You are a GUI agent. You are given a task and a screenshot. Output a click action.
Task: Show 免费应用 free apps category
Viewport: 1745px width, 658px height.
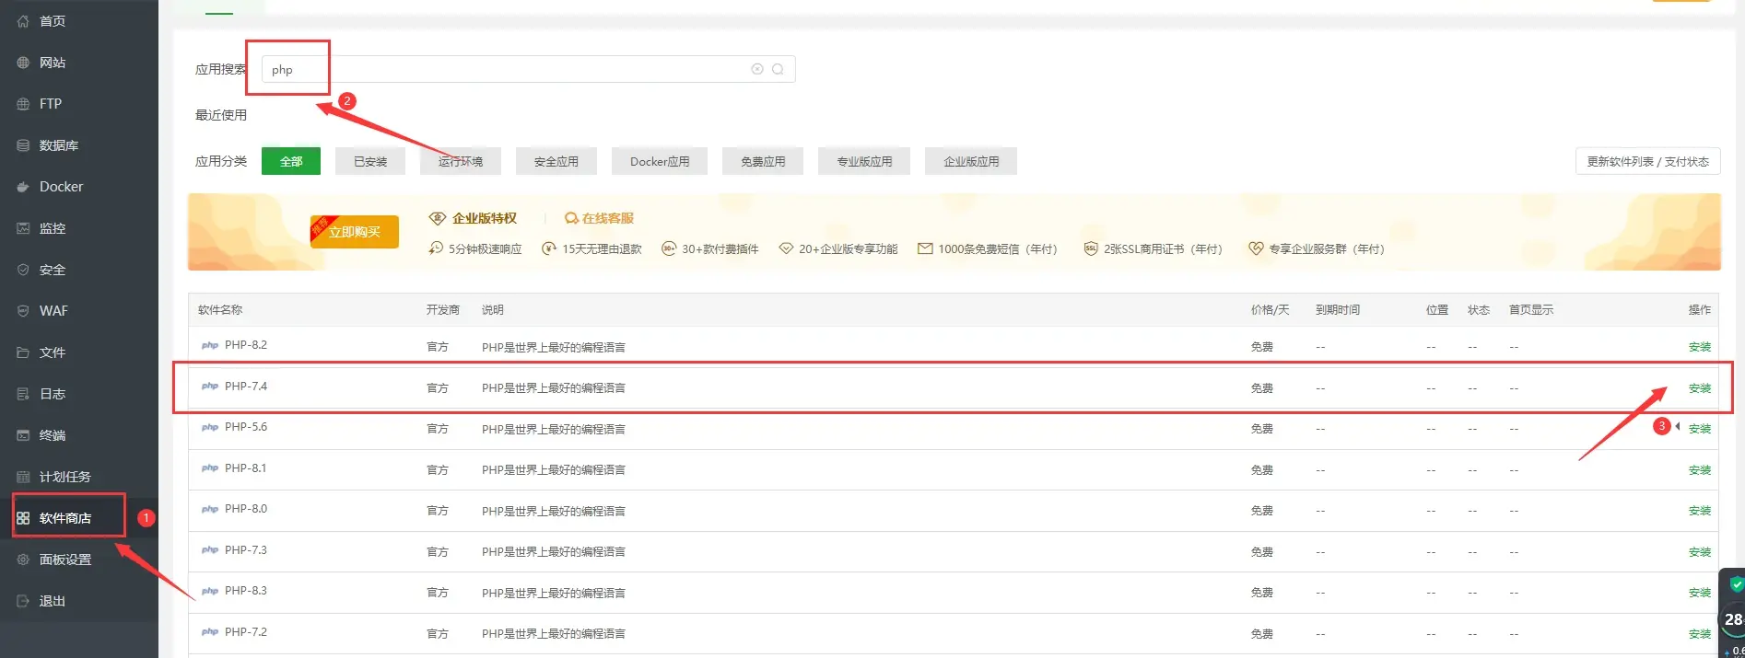[763, 161]
